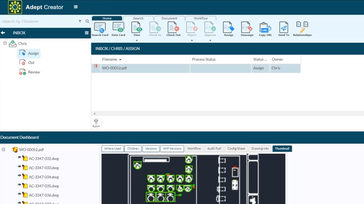Click the WO-00052.pdf icon in Document Dashboard

[x=15, y=149]
